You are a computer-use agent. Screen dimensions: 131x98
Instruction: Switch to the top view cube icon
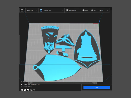click(28, 90)
